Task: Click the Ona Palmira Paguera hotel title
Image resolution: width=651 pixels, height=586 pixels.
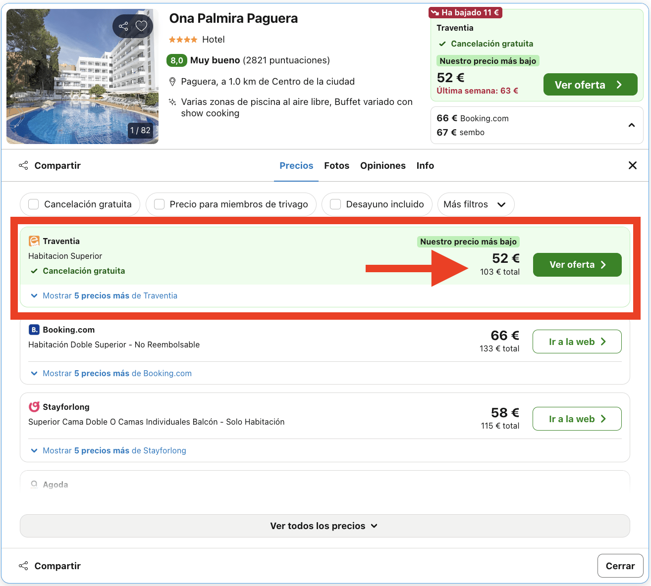Action: pyautogui.click(x=233, y=18)
